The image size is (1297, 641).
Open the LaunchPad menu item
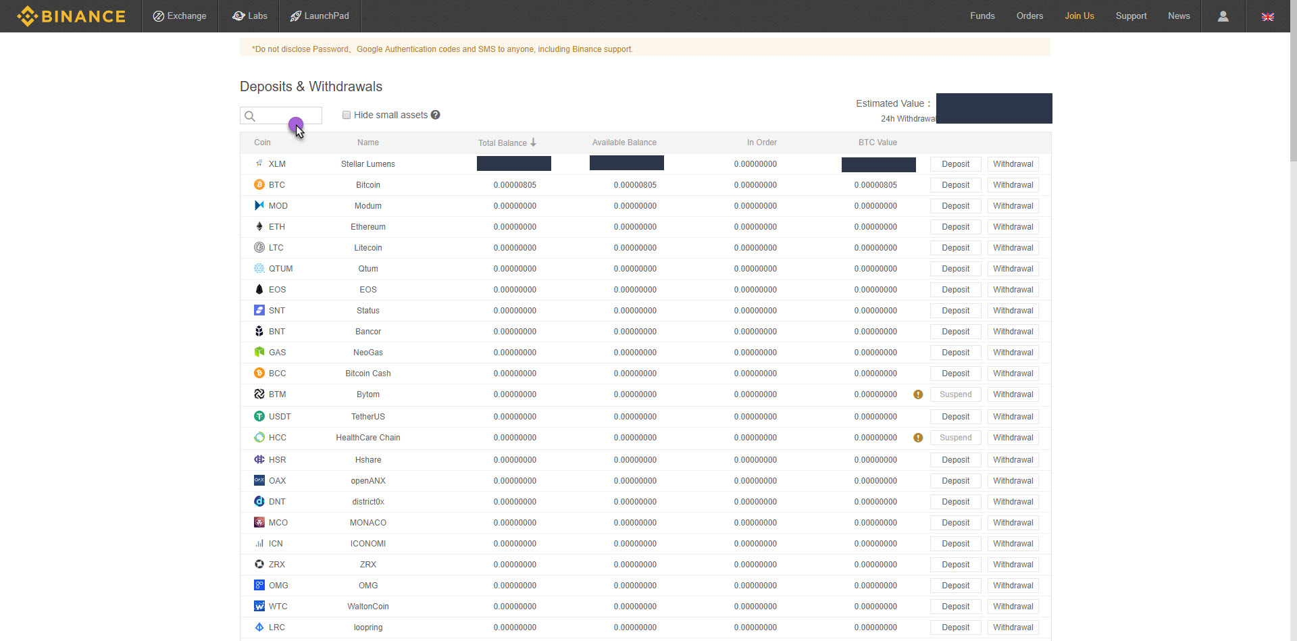pyautogui.click(x=320, y=16)
